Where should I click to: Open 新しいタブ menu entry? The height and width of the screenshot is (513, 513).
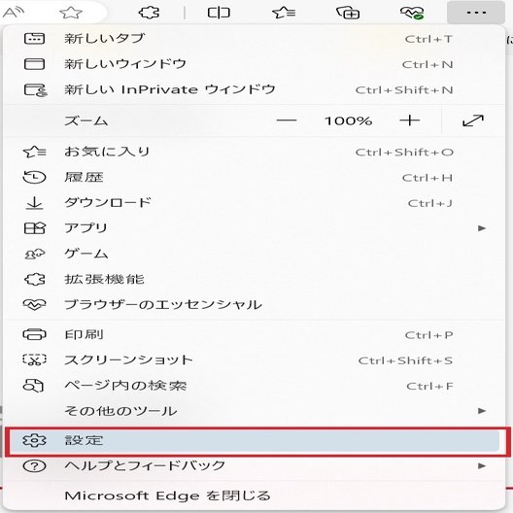[254, 39]
